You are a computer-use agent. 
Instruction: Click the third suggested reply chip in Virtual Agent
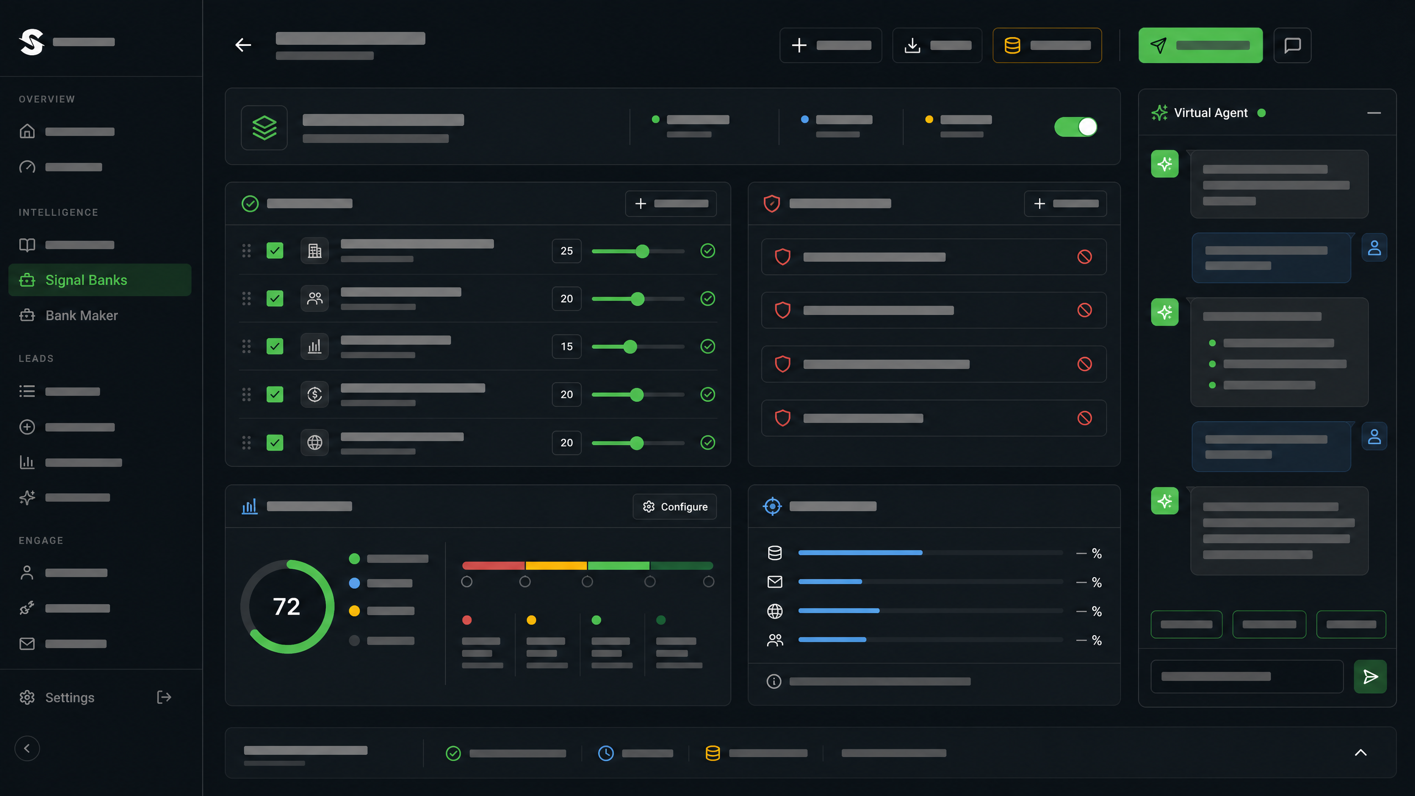tap(1351, 624)
